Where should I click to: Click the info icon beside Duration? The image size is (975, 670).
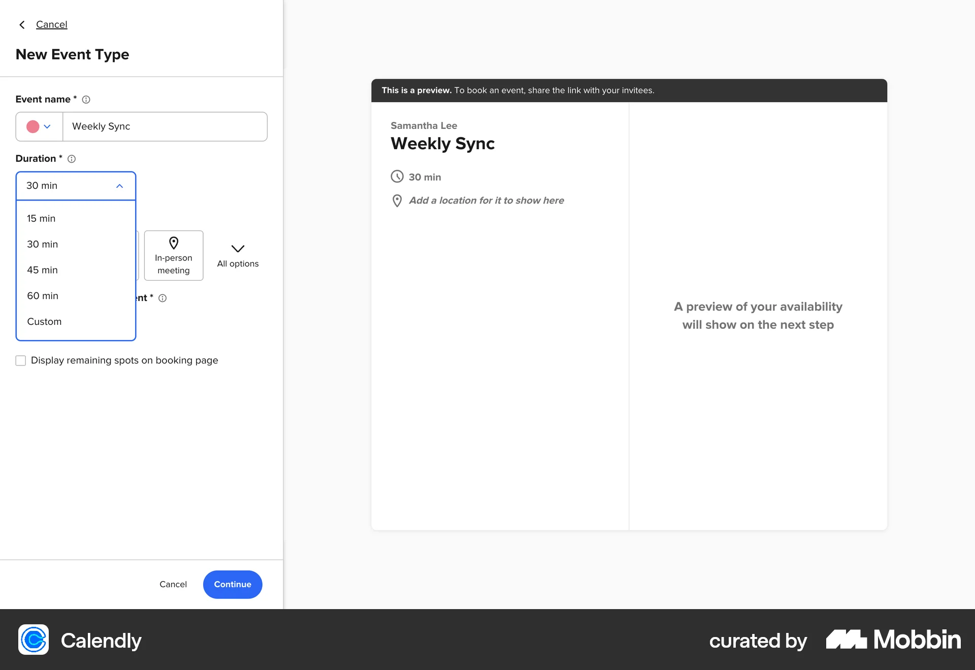pos(72,159)
